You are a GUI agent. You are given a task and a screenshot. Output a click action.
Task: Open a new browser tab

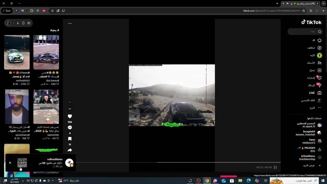(277, 4)
